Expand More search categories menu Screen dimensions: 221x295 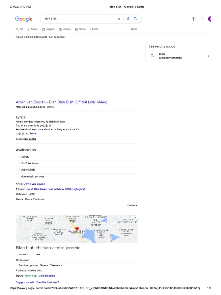click(x=94, y=29)
